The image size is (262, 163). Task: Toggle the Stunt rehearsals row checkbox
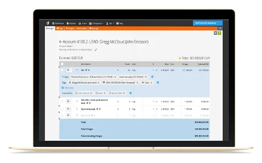point(62,109)
